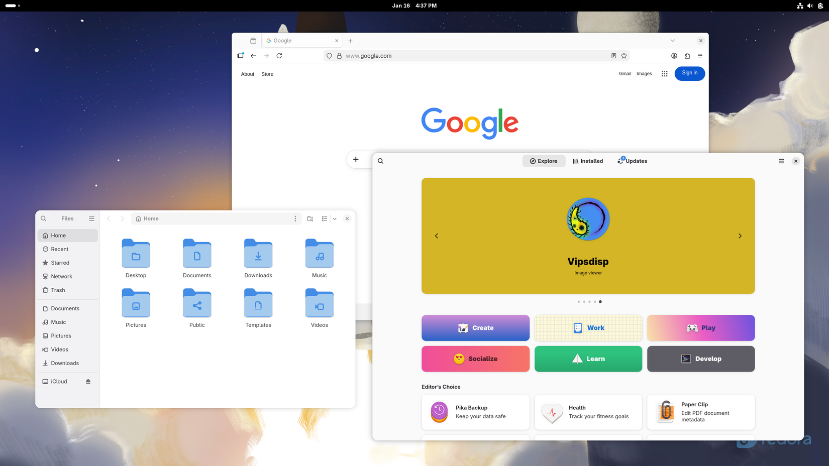Open the Files sidebar hamburger menu
This screenshot has width=829, height=466.
click(91, 218)
